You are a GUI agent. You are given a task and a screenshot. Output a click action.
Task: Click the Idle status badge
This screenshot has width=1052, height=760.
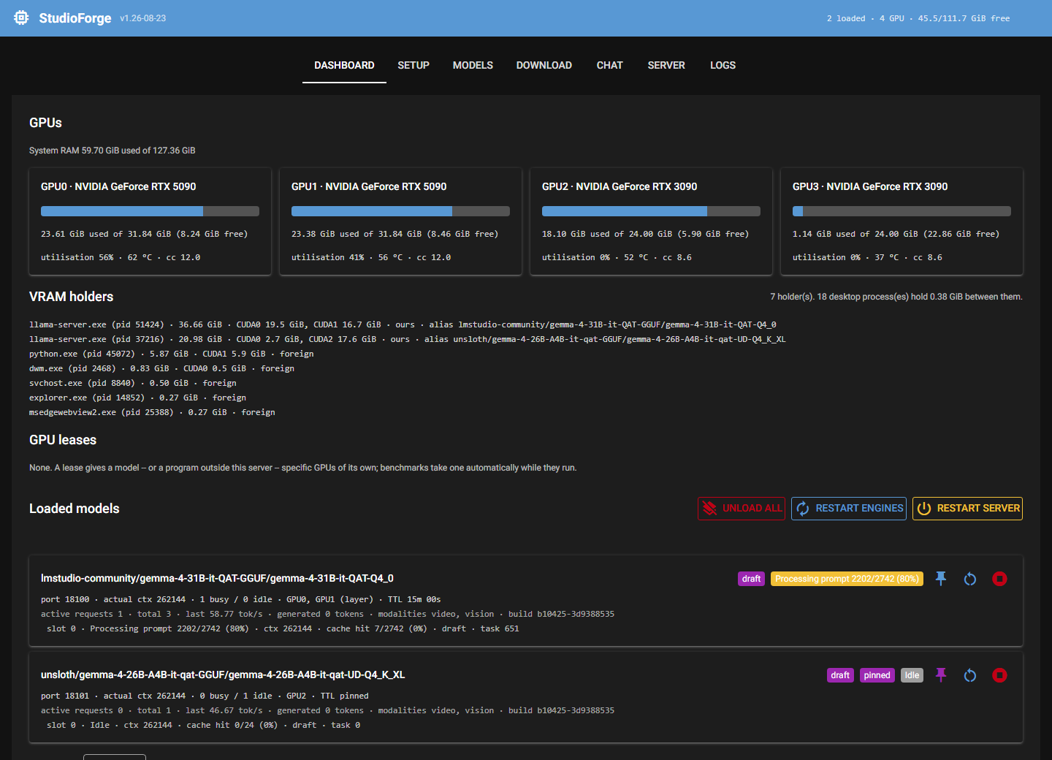(912, 675)
